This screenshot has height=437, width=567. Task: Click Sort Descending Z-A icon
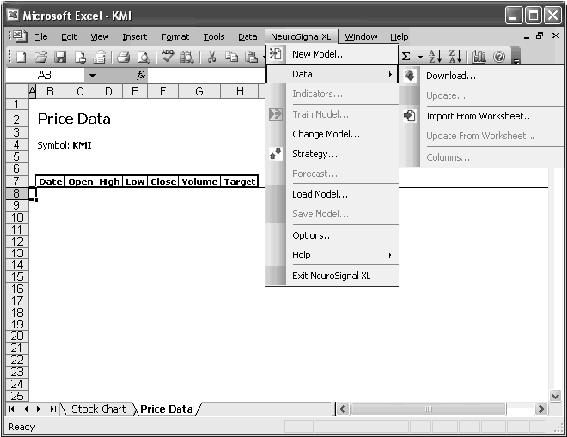pyautogui.click(x=455, y=56)
